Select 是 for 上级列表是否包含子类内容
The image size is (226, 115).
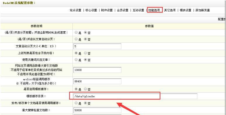coord(76,53)
